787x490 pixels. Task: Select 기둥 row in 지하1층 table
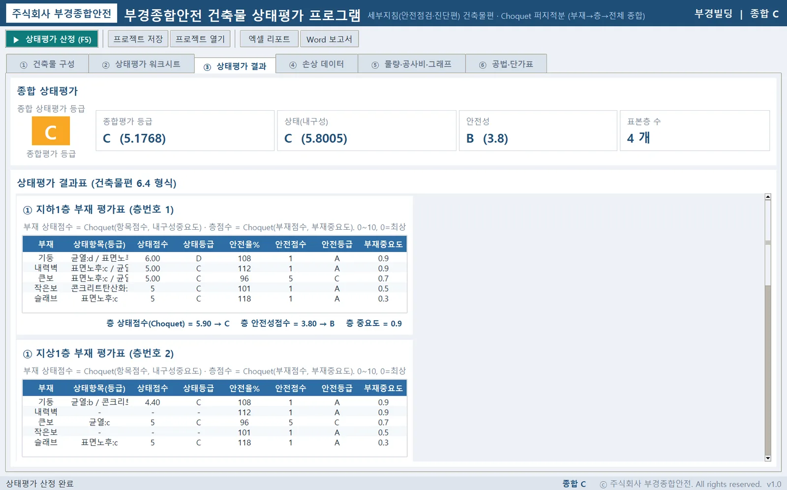pos(214,258)
